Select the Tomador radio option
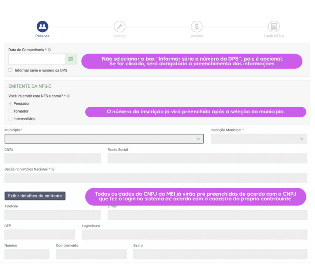This screenshot has height=265, width=315. 10,111
